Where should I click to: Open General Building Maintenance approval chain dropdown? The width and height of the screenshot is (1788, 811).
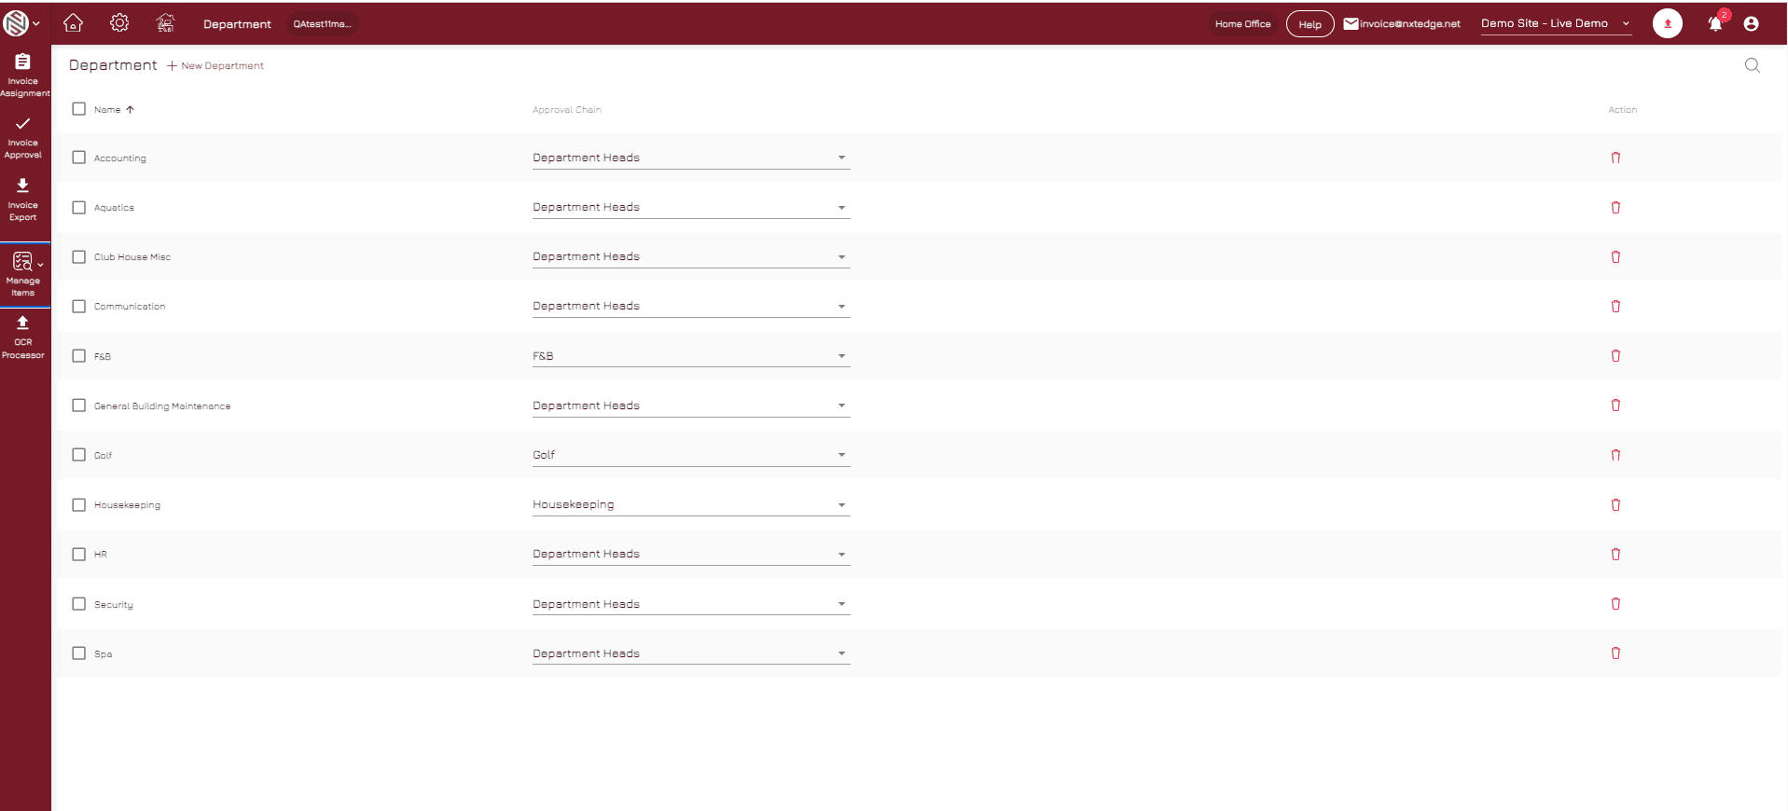691,405
